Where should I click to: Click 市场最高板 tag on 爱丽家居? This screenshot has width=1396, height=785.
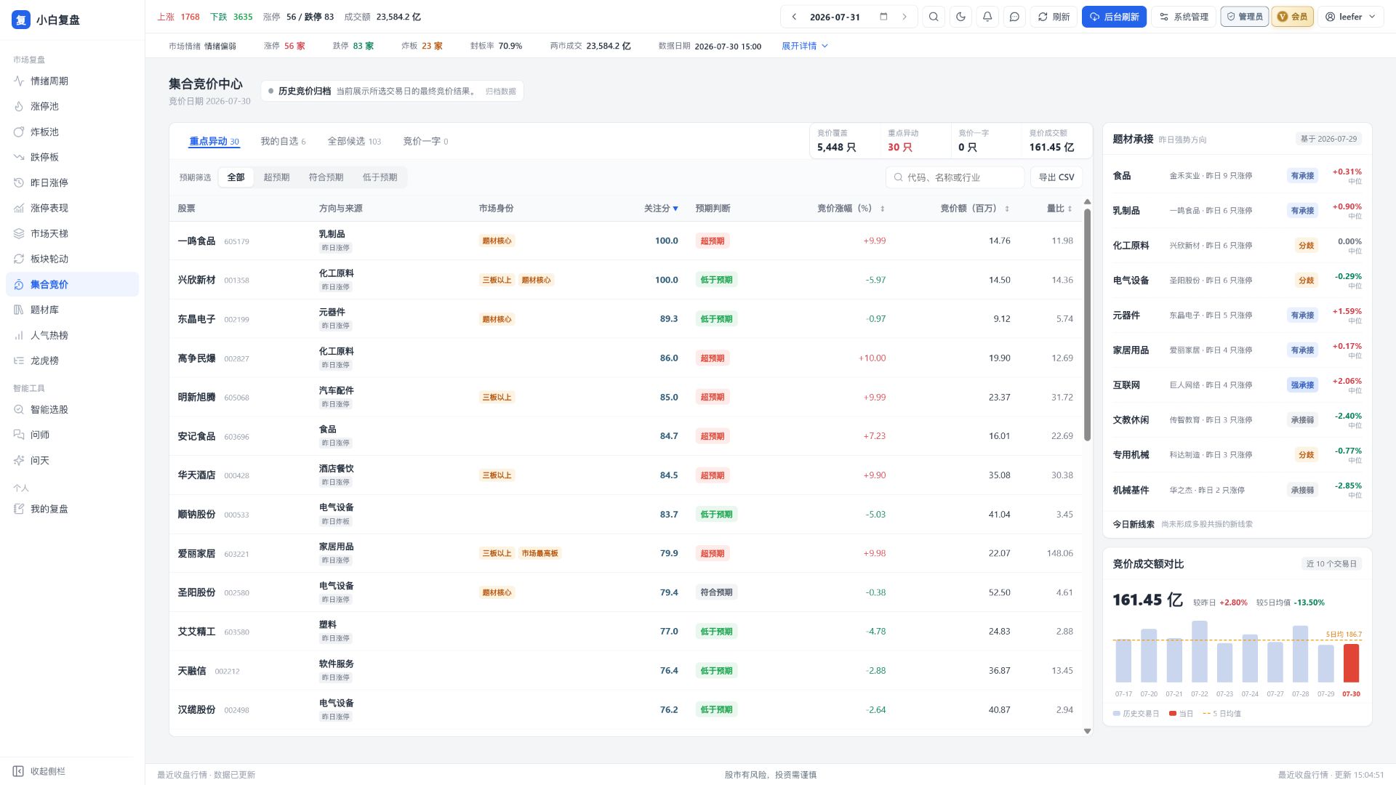click(x=539, y=553)
